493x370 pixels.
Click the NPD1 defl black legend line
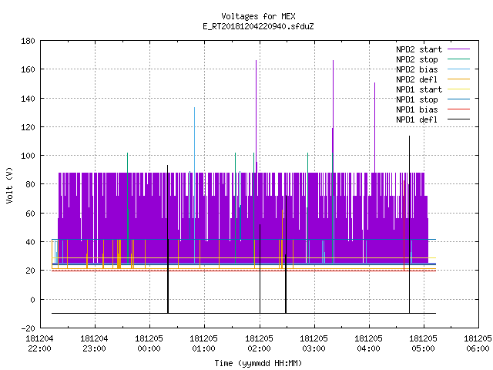(x=458, y=119)
